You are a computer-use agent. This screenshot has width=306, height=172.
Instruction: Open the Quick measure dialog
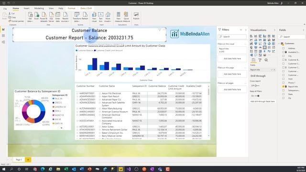pyautogui.click(x=126, y=17)
